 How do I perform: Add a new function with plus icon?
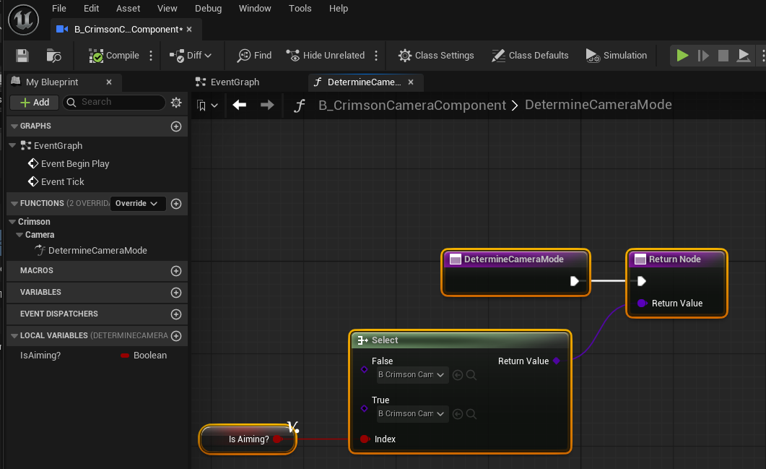[x=176, y=204]
